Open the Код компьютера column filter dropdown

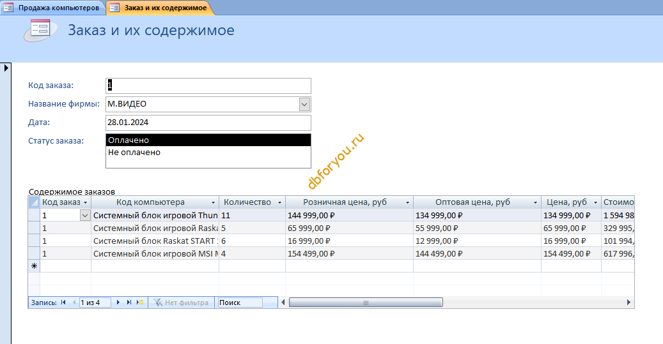213,202
